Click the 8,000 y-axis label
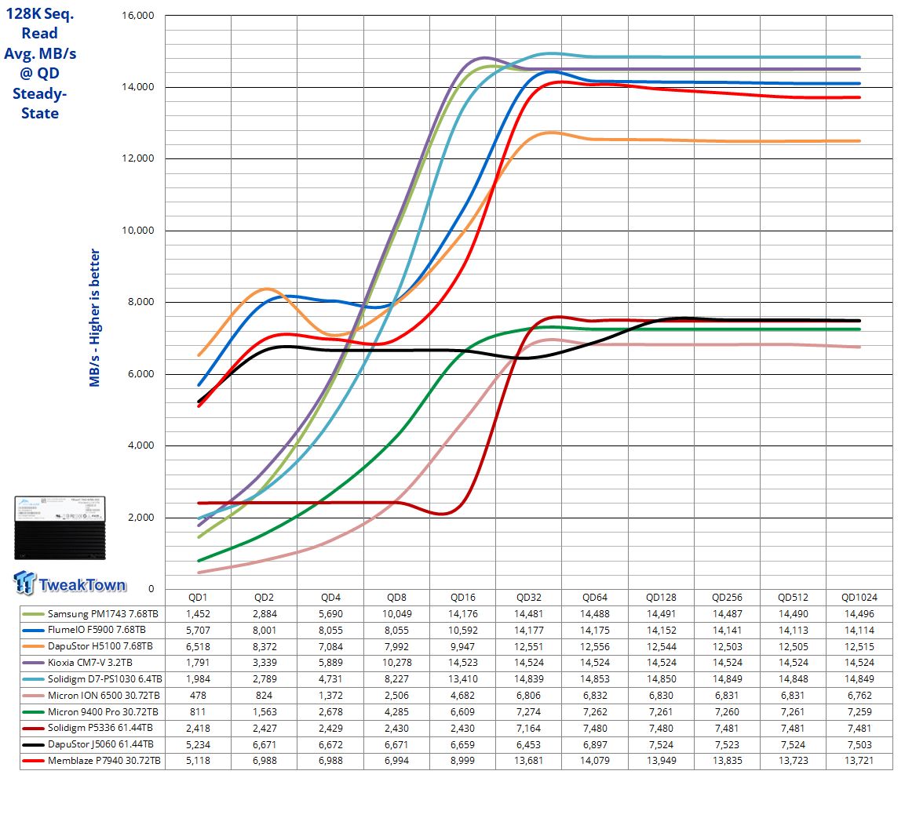905x829 pixels. coord(140,302)
